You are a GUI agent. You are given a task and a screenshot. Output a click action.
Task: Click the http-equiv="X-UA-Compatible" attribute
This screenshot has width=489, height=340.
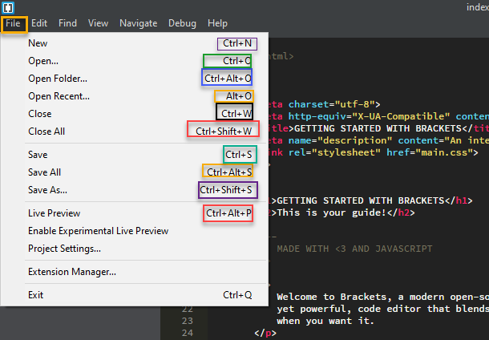click(369, 116)
